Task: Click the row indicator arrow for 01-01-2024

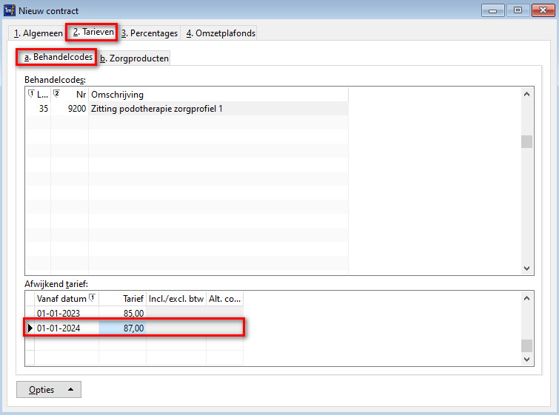Action: 30,328
